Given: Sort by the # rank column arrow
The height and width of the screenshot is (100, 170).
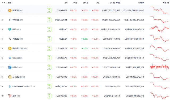Looking at the screenshot, I should (2, 3).
